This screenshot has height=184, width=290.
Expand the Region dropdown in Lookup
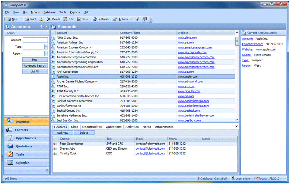[46, 53]
